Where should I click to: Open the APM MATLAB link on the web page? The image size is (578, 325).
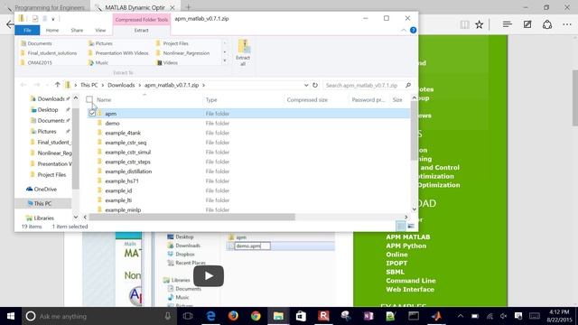click(407, 237)
